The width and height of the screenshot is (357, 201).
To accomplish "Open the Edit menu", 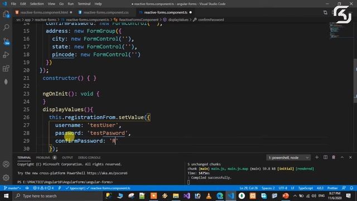I will pyautogui.click(x=23, y=4).
